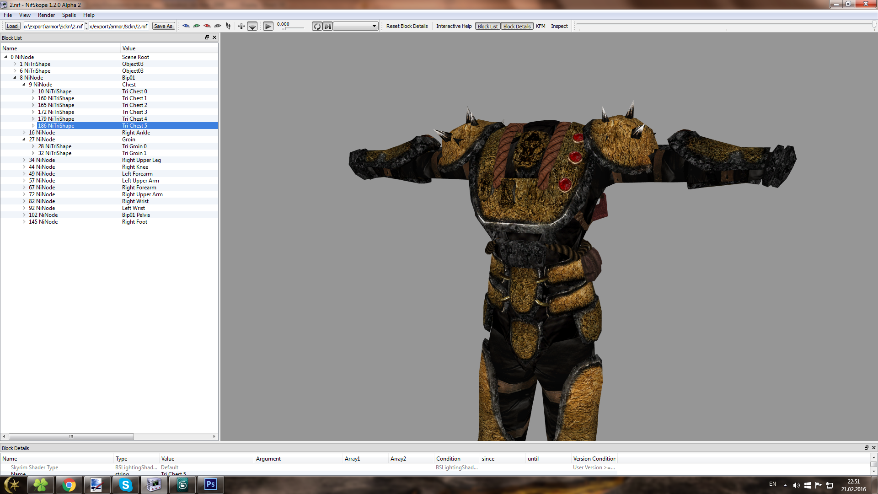
Task: Click the load file path field
Action: tap(54, 26)
